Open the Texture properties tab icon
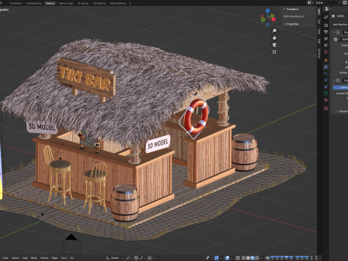Viewport: 348px width, 261px height. (x=326, y=108)
